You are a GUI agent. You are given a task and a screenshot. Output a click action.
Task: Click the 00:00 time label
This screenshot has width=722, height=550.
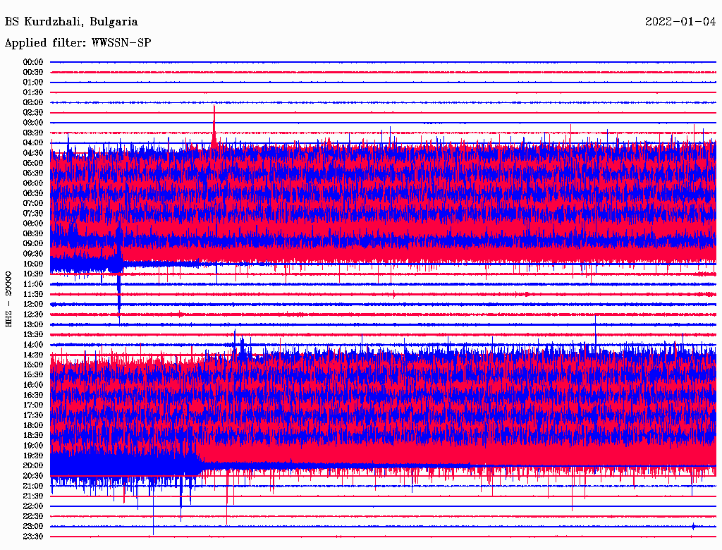click(33, 62)
